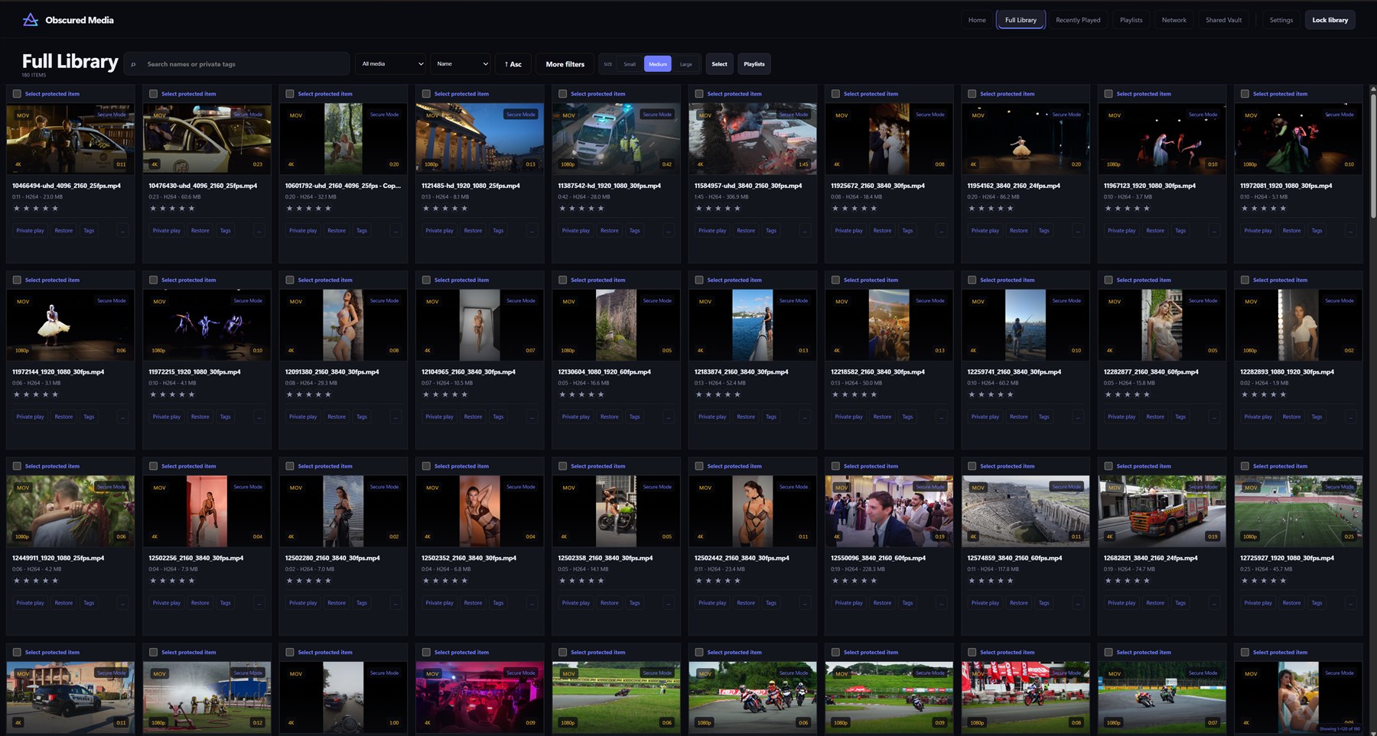Select protected item 11387542-hd checkbox

(x=563, y=94)
